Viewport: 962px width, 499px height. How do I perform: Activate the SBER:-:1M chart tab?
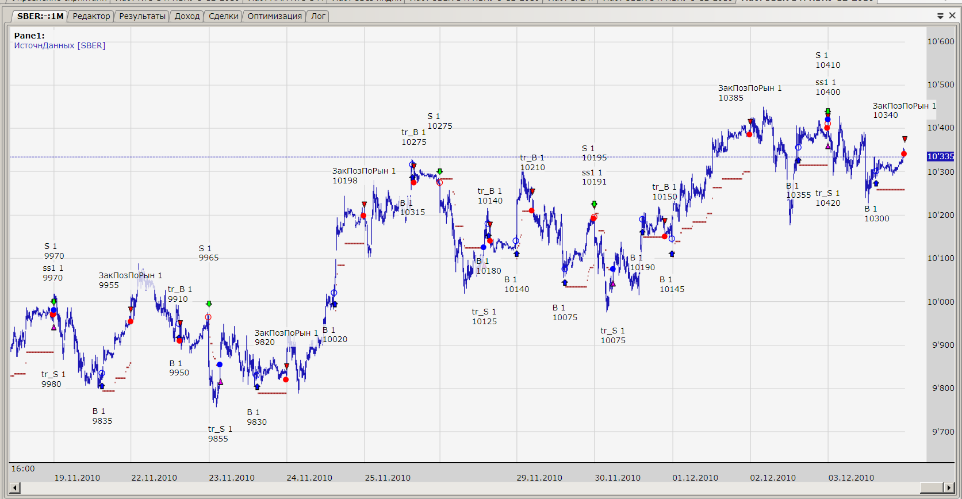point(40,16)
